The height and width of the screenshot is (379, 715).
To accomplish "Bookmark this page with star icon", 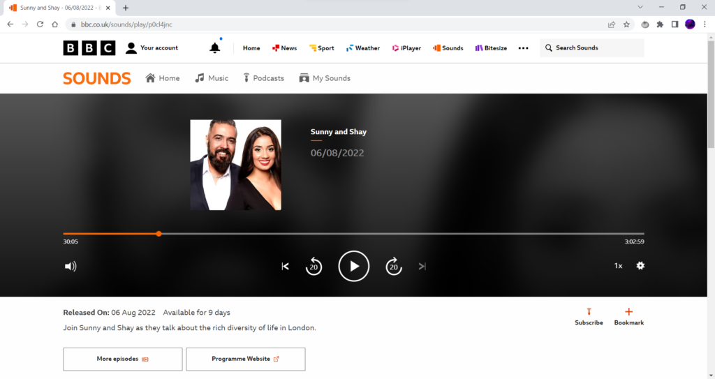I will (x=626, y=24).
